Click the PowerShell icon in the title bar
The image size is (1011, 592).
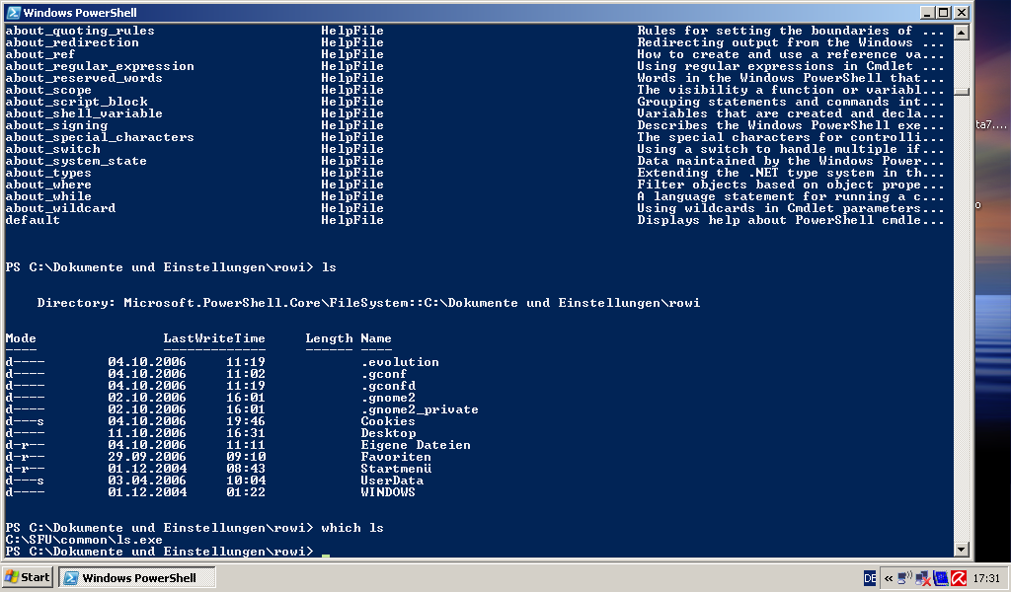pyautogui.click(x=11, y=13)
